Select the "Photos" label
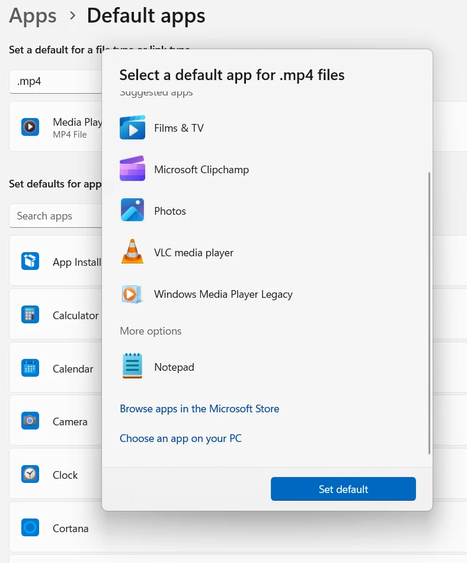This screenshot has height=563, width=467. [170, 211]
